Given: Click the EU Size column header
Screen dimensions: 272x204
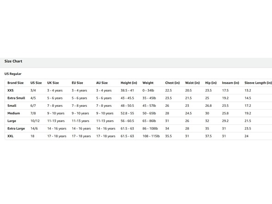Looking at the screenshot, I should point(77,83).
